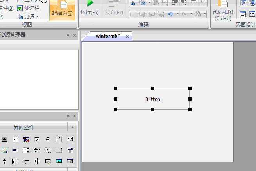Select the progress bar control icon
The height and width of the screenshot is (171, 256).
(15, 150)
